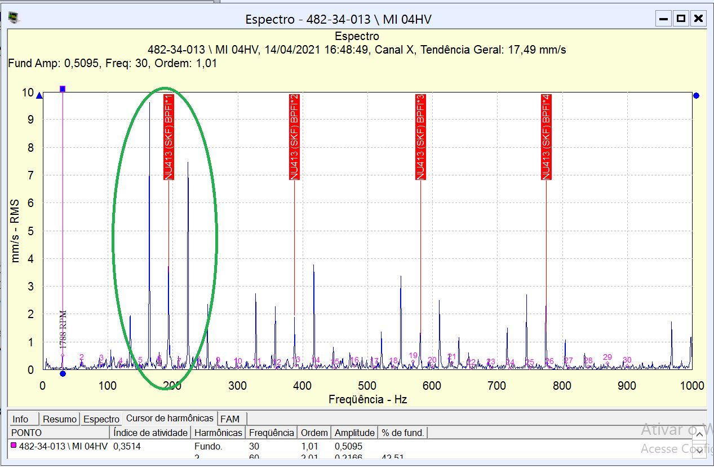Click the PONTO column header
Screen dimensions: 714x467
pyautogui.click(x=59, y=433)
